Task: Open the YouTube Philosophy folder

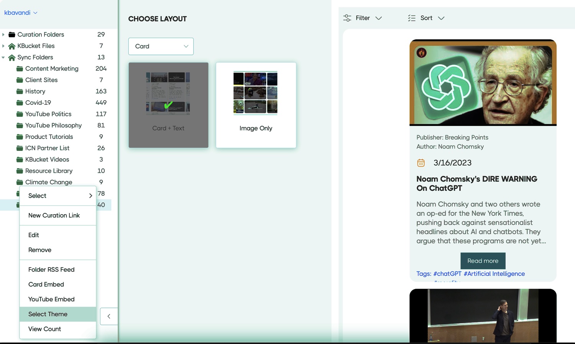Action: (x=53, y=126)
